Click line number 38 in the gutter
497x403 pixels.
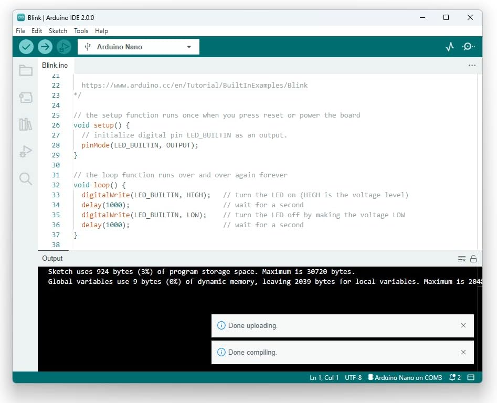point(56,245)
